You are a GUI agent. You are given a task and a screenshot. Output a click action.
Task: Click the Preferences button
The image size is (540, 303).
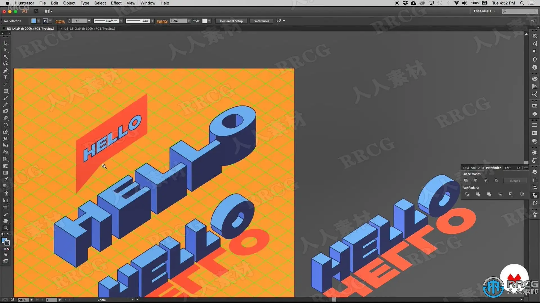tap(261, 21)
